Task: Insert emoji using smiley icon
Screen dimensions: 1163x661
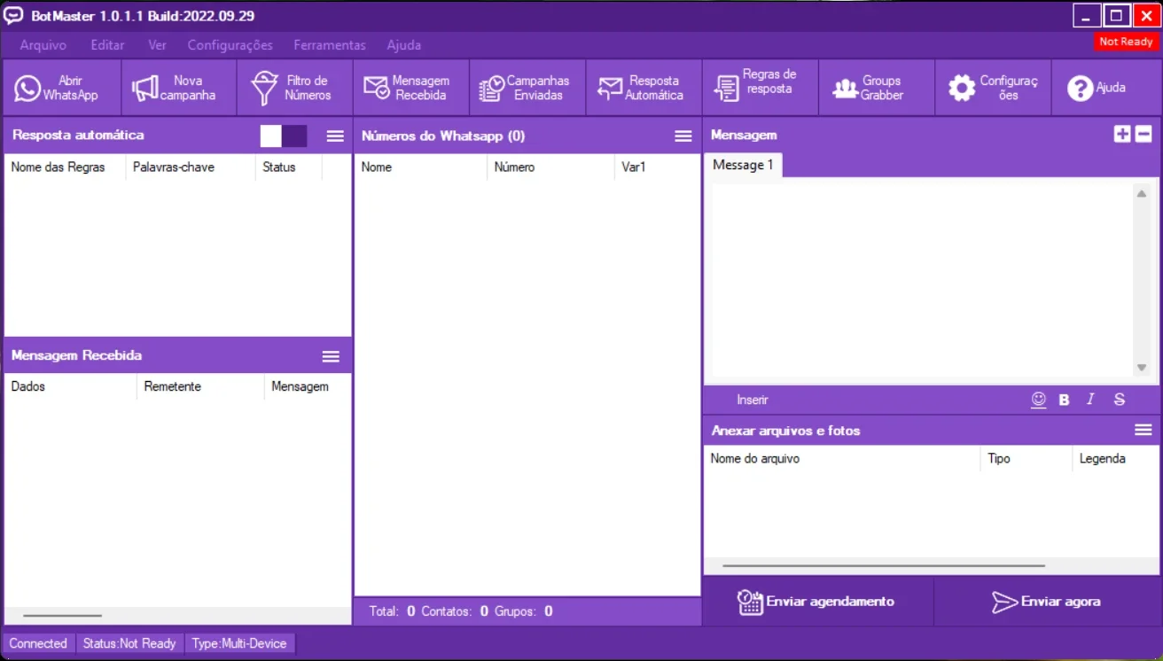Action: coord(1039,400)
